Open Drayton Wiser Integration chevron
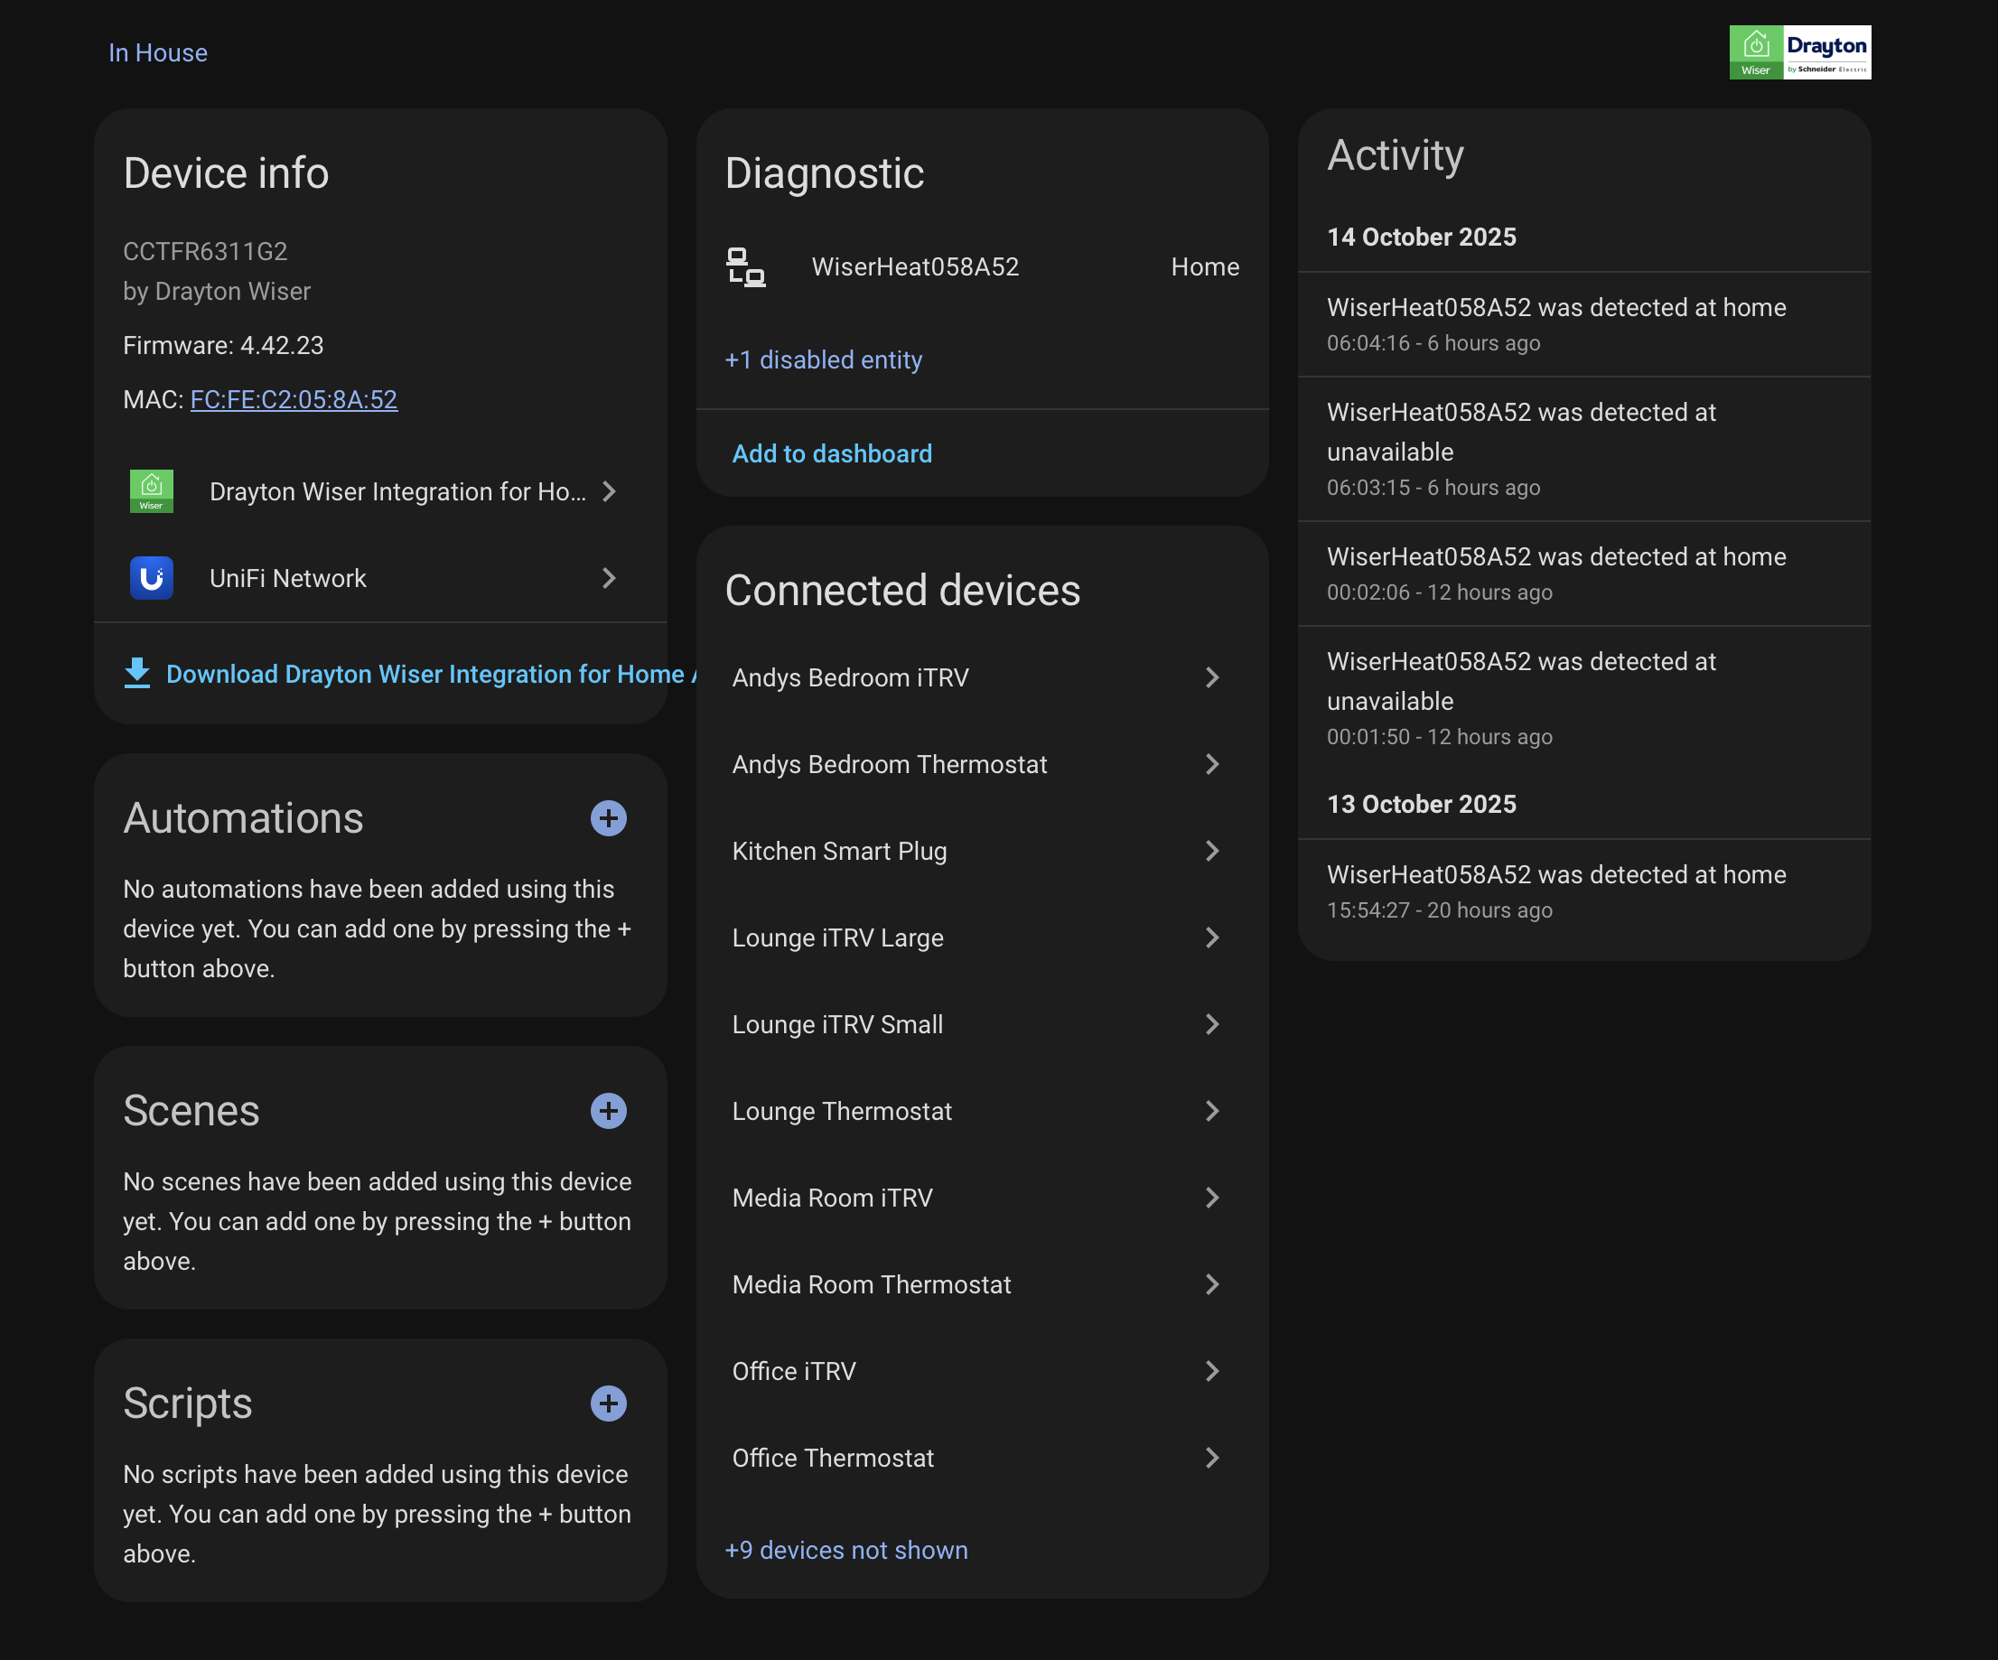Screen dimensions: 1998x1660 pos(609,492)
